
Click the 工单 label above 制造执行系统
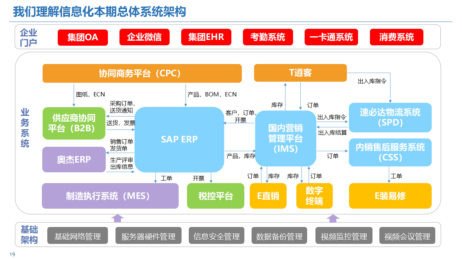(x=166, y=178)
